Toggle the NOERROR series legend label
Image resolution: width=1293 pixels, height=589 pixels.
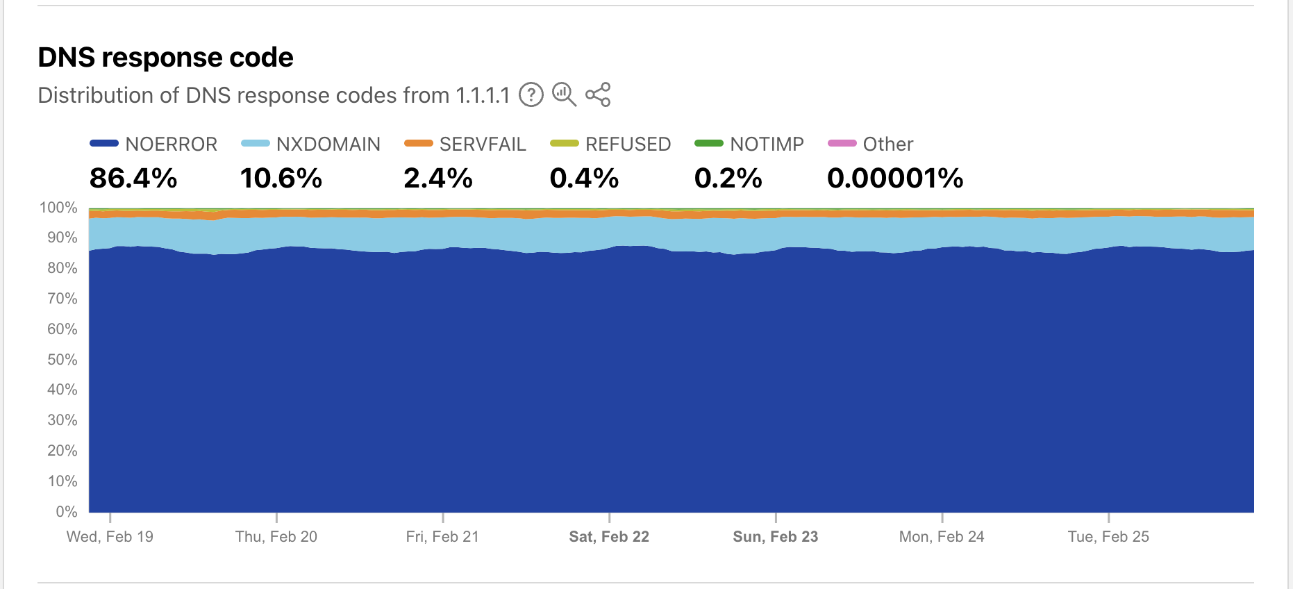click(171, 144)
